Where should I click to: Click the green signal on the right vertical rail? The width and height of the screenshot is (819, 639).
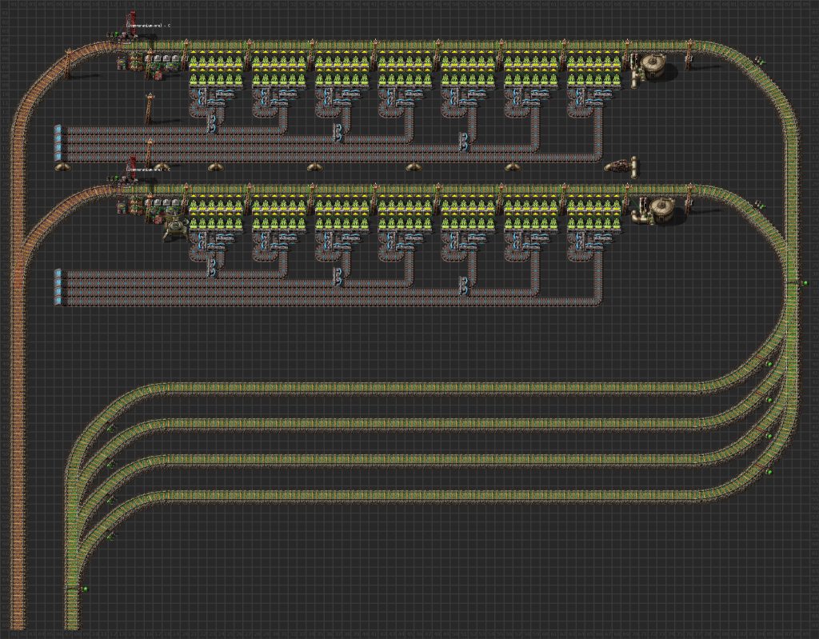pos(805,283)
